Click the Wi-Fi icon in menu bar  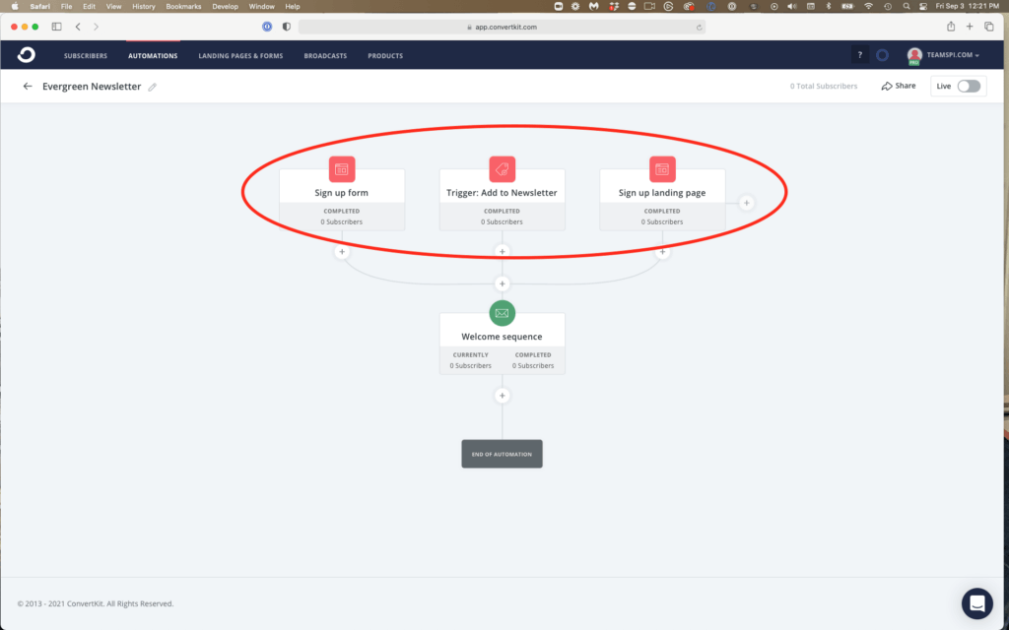[869, 7]
